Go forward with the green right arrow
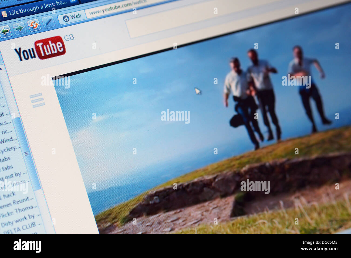Screen dimensions: 351x258 click(x=19, y=28)
